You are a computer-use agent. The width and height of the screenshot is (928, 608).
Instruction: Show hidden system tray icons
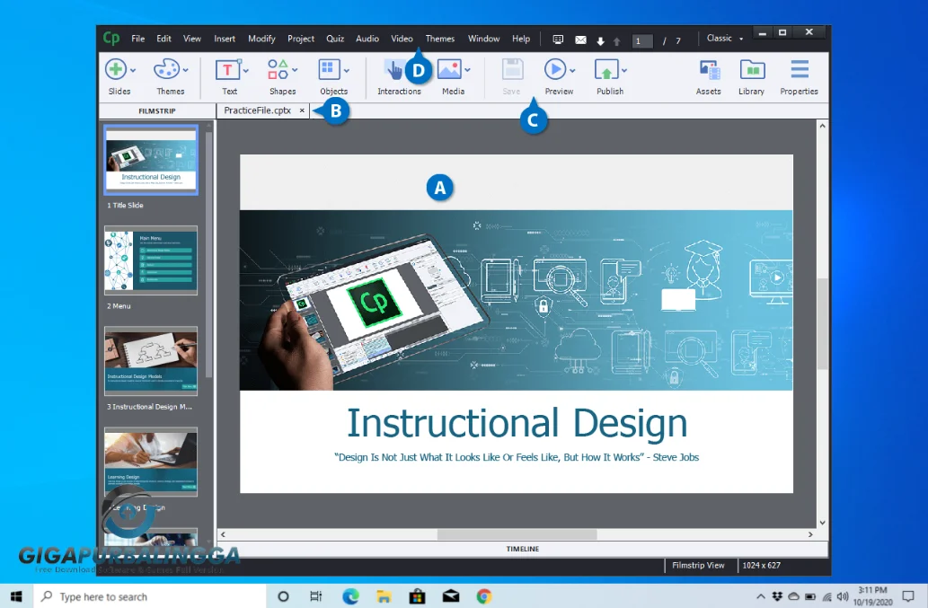pyautogui.click(x=761, y=596)
